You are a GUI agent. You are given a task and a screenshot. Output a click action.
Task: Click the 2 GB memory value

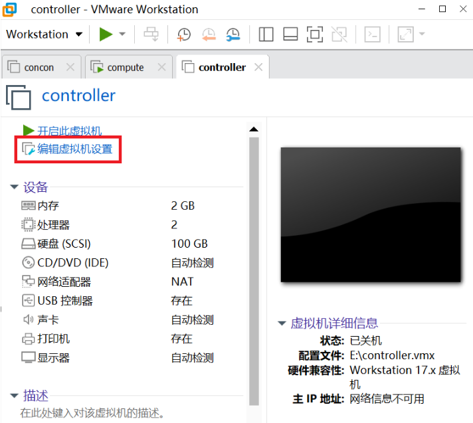click(183, 206)
